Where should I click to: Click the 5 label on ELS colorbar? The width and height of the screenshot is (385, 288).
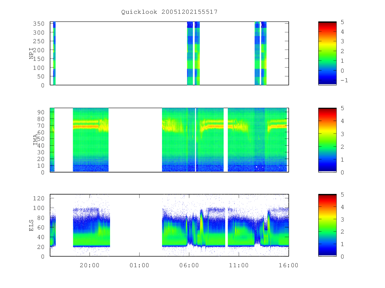tap(342, 194)
